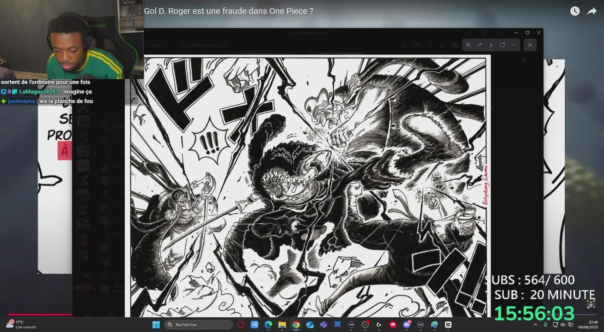The height and width of the screenshot is (332, 604).
Task: Open OBS Studio from the taskbar
Action: pos(365,325)
